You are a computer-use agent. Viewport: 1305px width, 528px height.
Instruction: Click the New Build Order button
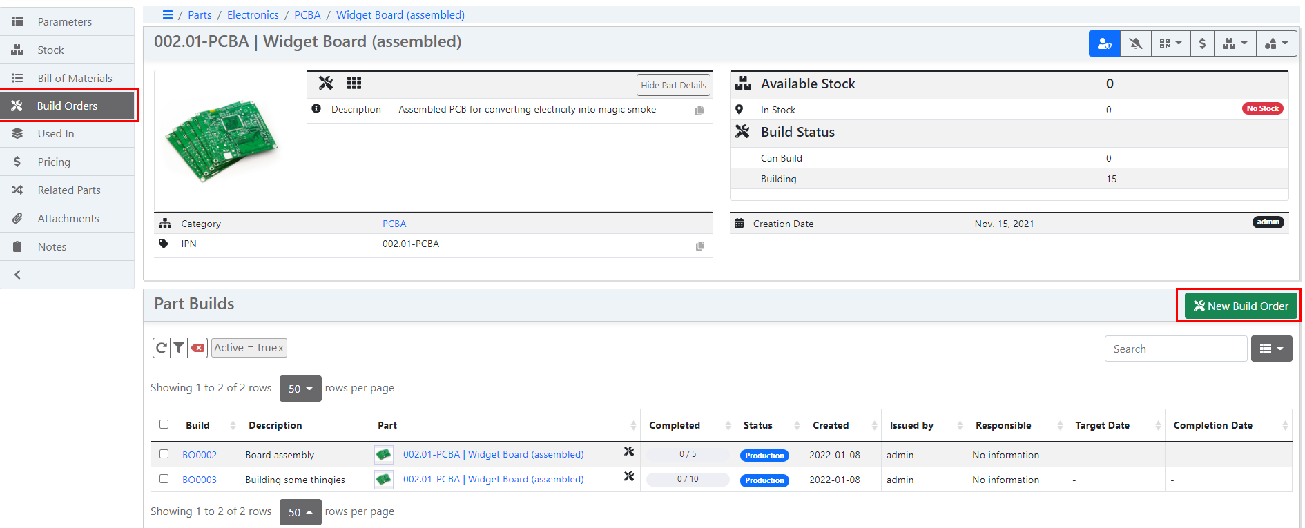tap(1241, 306)
